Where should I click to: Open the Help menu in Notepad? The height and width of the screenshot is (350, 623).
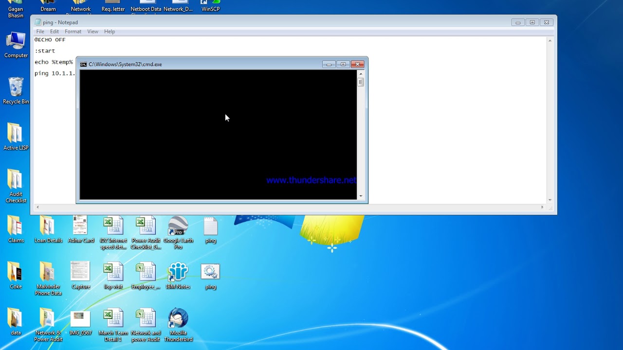[110, 32]
